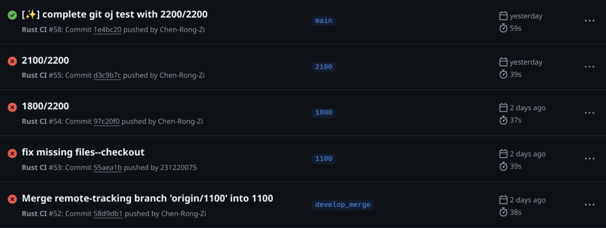Select the 1800 branch label
This screenshot has width=606, height=228.
[x=324, y=113]
